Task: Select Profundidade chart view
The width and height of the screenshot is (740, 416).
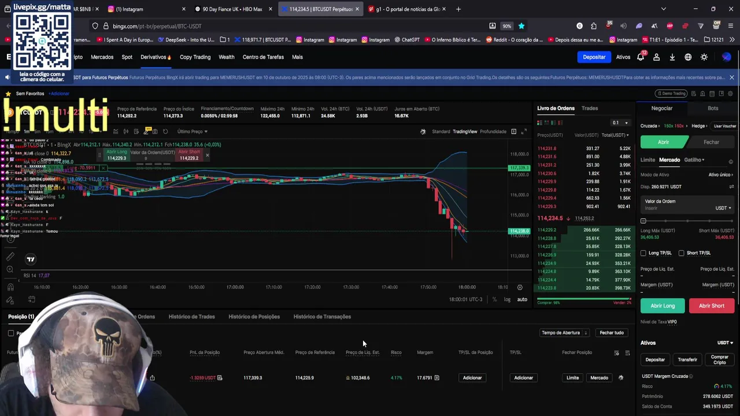Action: point(493,132)
